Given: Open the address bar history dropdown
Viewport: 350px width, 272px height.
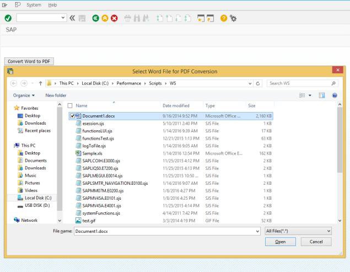Looking at the screenshot, I should (x=250, y=83).
